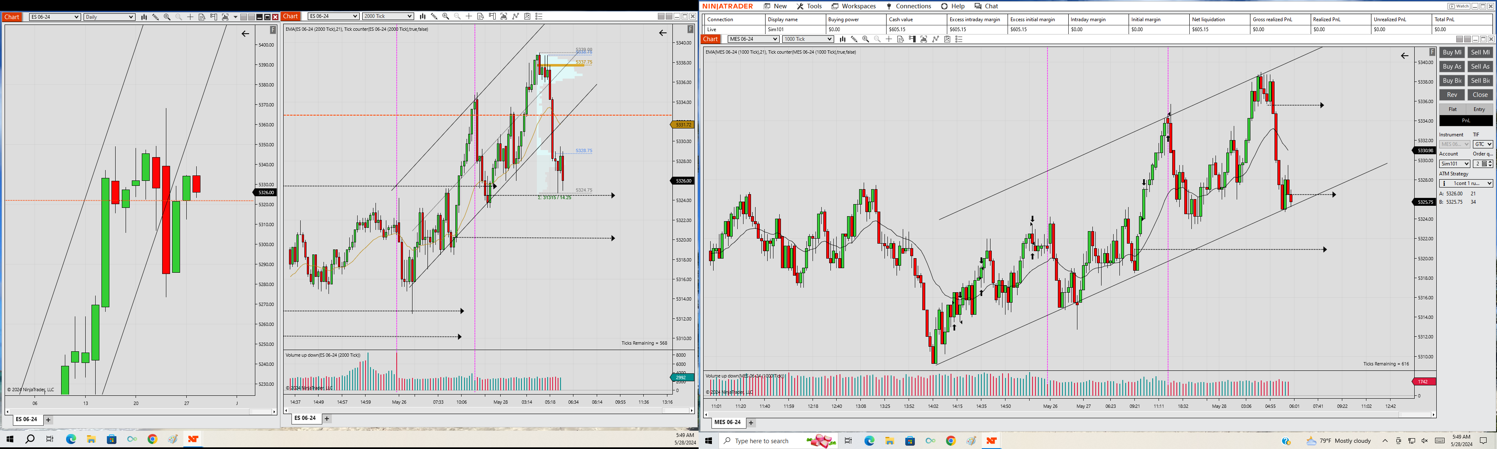1497x449 pixels.
Task: Expand toolbar overflow arrow in ES Daily chart
Action: 235,17
